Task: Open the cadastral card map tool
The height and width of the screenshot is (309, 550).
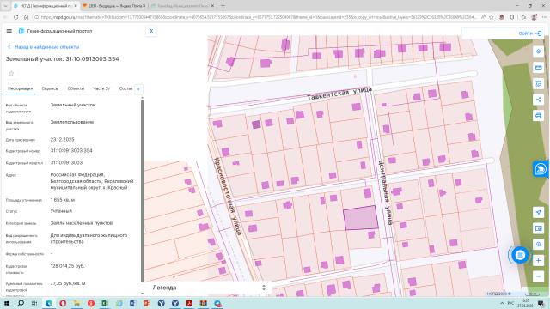Action: [x=539, y=67]
